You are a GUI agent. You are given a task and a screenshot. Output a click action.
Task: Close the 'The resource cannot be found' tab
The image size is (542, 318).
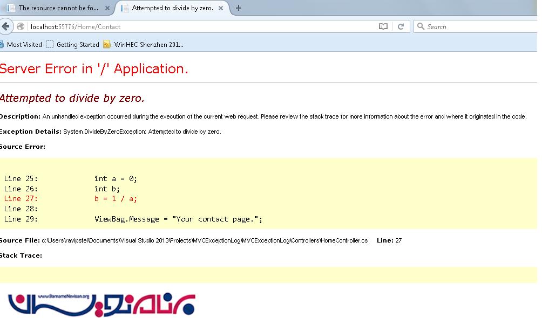click(x=107, y=8)
